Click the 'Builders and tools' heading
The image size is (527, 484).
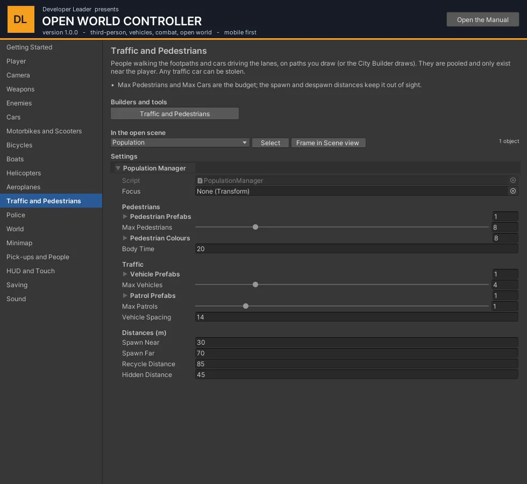pyautogui.click(x=139, y=102)
